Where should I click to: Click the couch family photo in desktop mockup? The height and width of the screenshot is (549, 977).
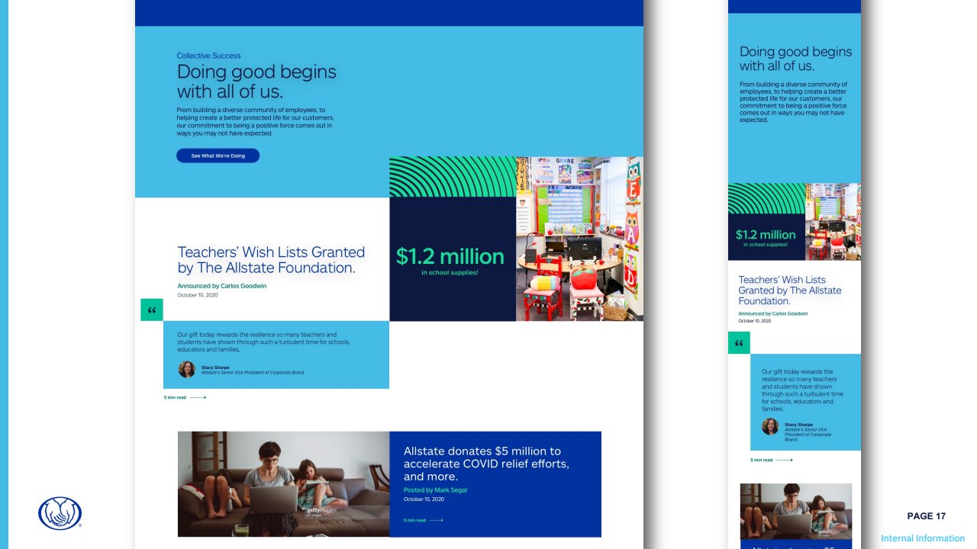tap(283, 484)
